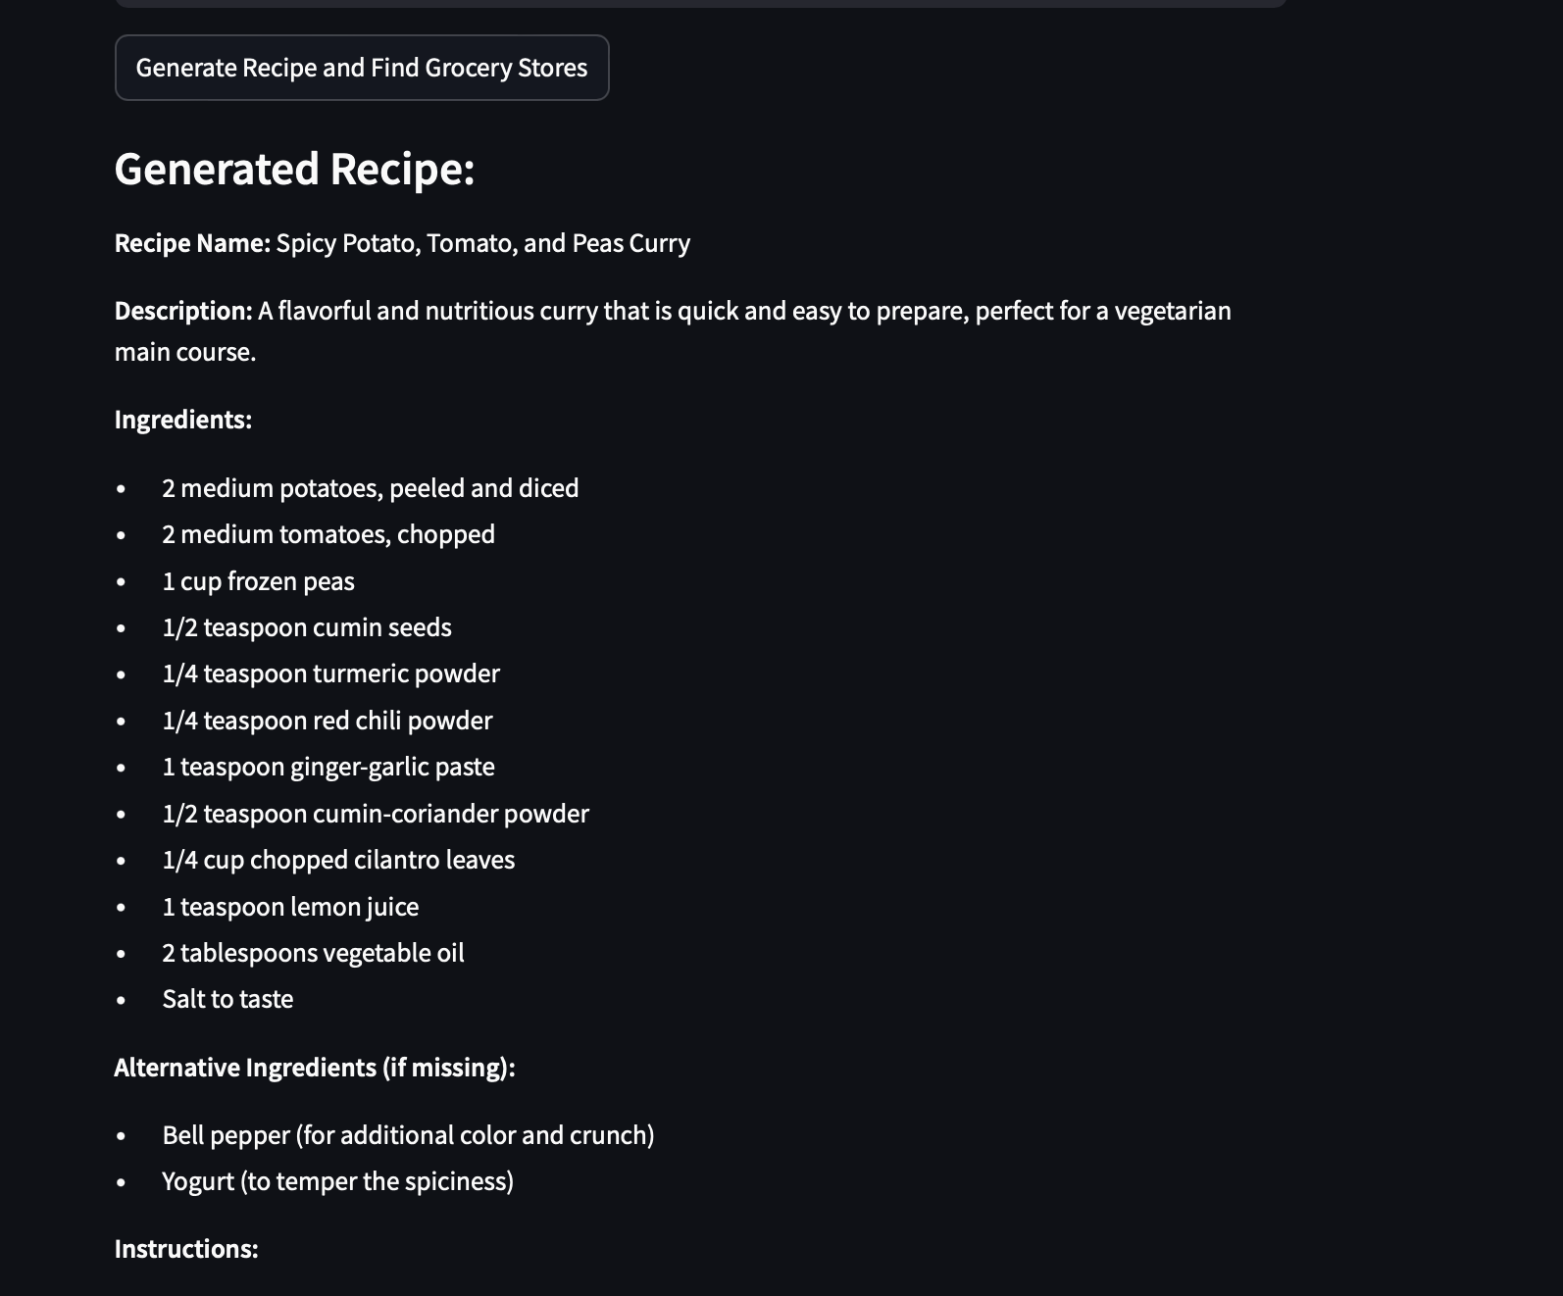Click the cumin-coriander powder list item
1563x1296 pixels.
pyautogui.click(x=376, y=814)
